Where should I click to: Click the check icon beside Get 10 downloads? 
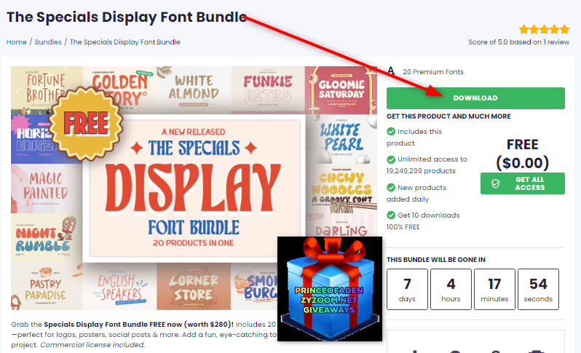coord(391,215)
